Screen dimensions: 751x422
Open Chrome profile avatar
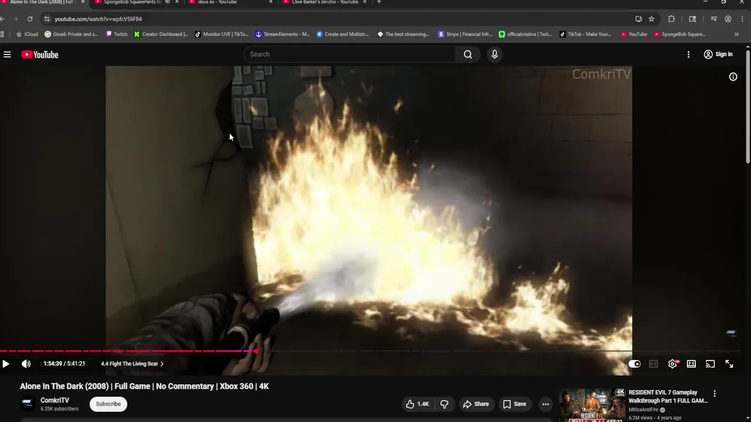coord(728,19)
